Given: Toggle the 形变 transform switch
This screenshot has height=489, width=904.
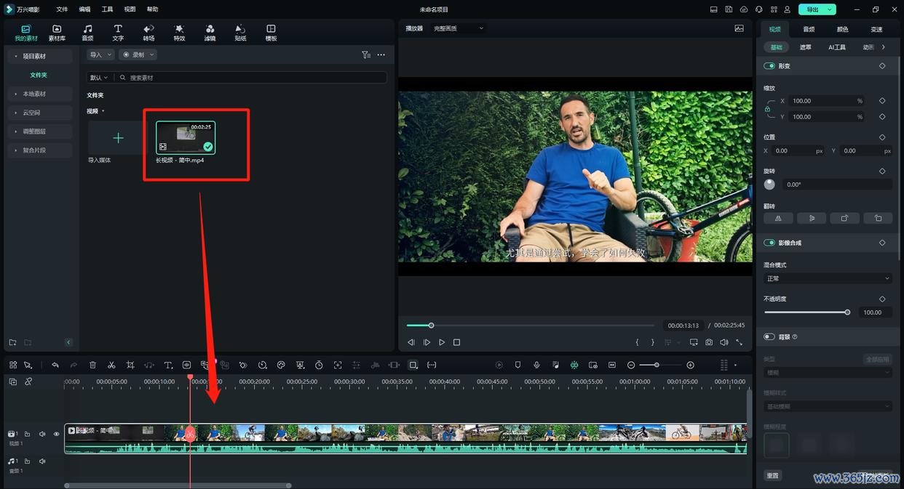Looking at the screenshot, I should [769, 66].
